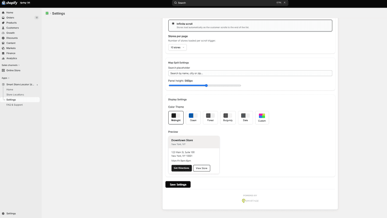Click the SmartAge logo in footer
Screen dimensions: 387x218
click(x=250, y=201)
